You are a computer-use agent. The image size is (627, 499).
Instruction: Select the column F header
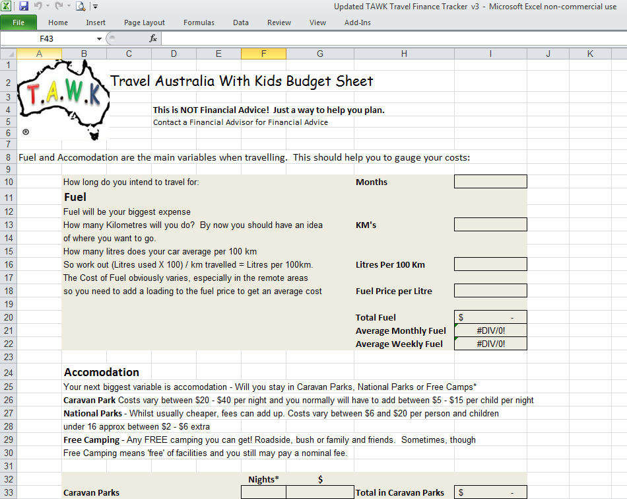[x=263, y=54]
